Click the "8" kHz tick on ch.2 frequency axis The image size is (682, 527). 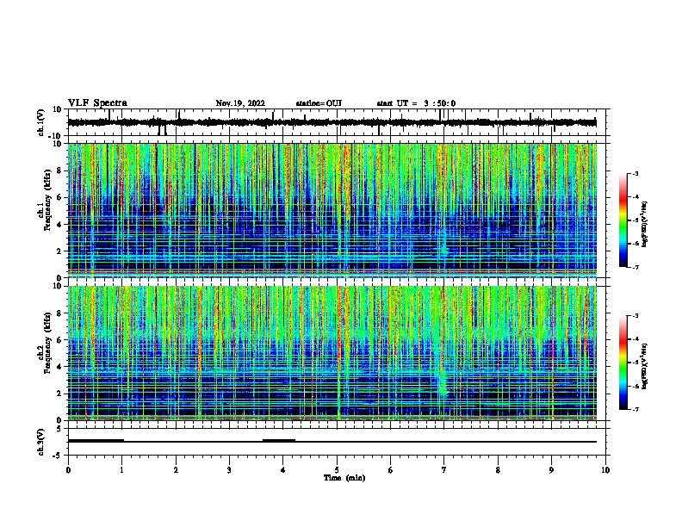pyautogui.click(x=60, y=313)
